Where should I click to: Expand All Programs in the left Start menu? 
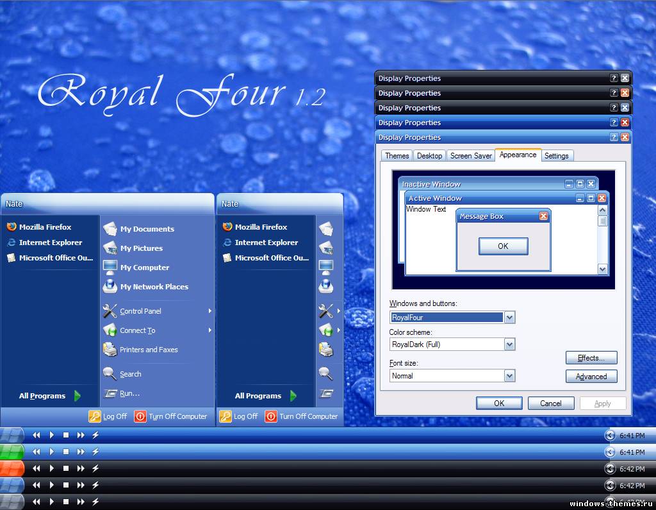coord(50,396)
